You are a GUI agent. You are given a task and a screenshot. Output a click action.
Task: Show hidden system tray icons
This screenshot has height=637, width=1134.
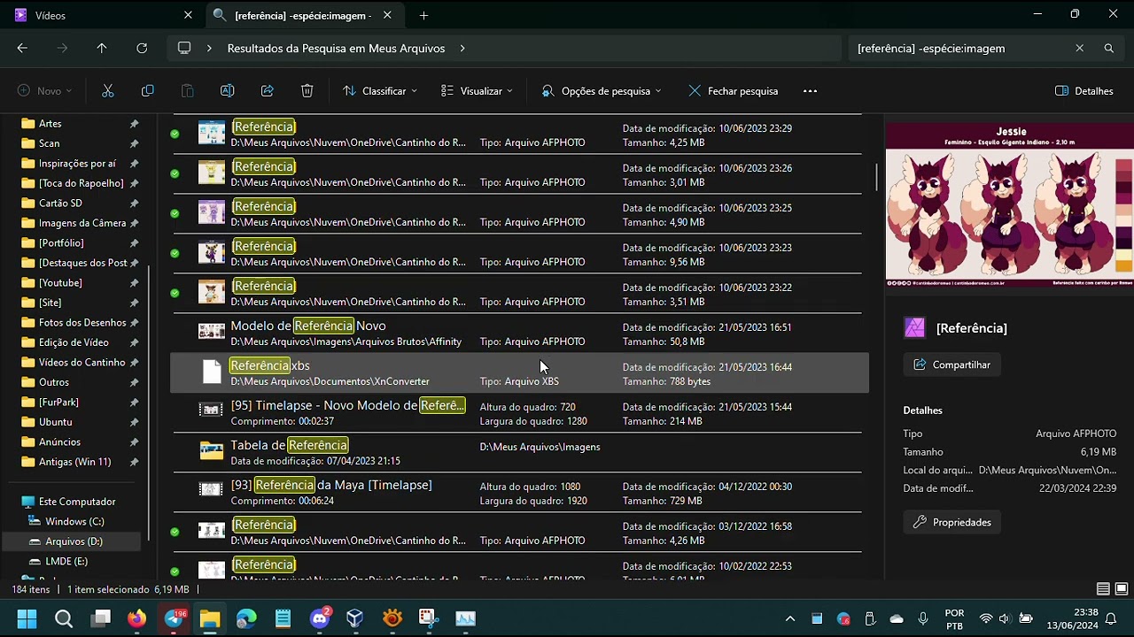790,618
